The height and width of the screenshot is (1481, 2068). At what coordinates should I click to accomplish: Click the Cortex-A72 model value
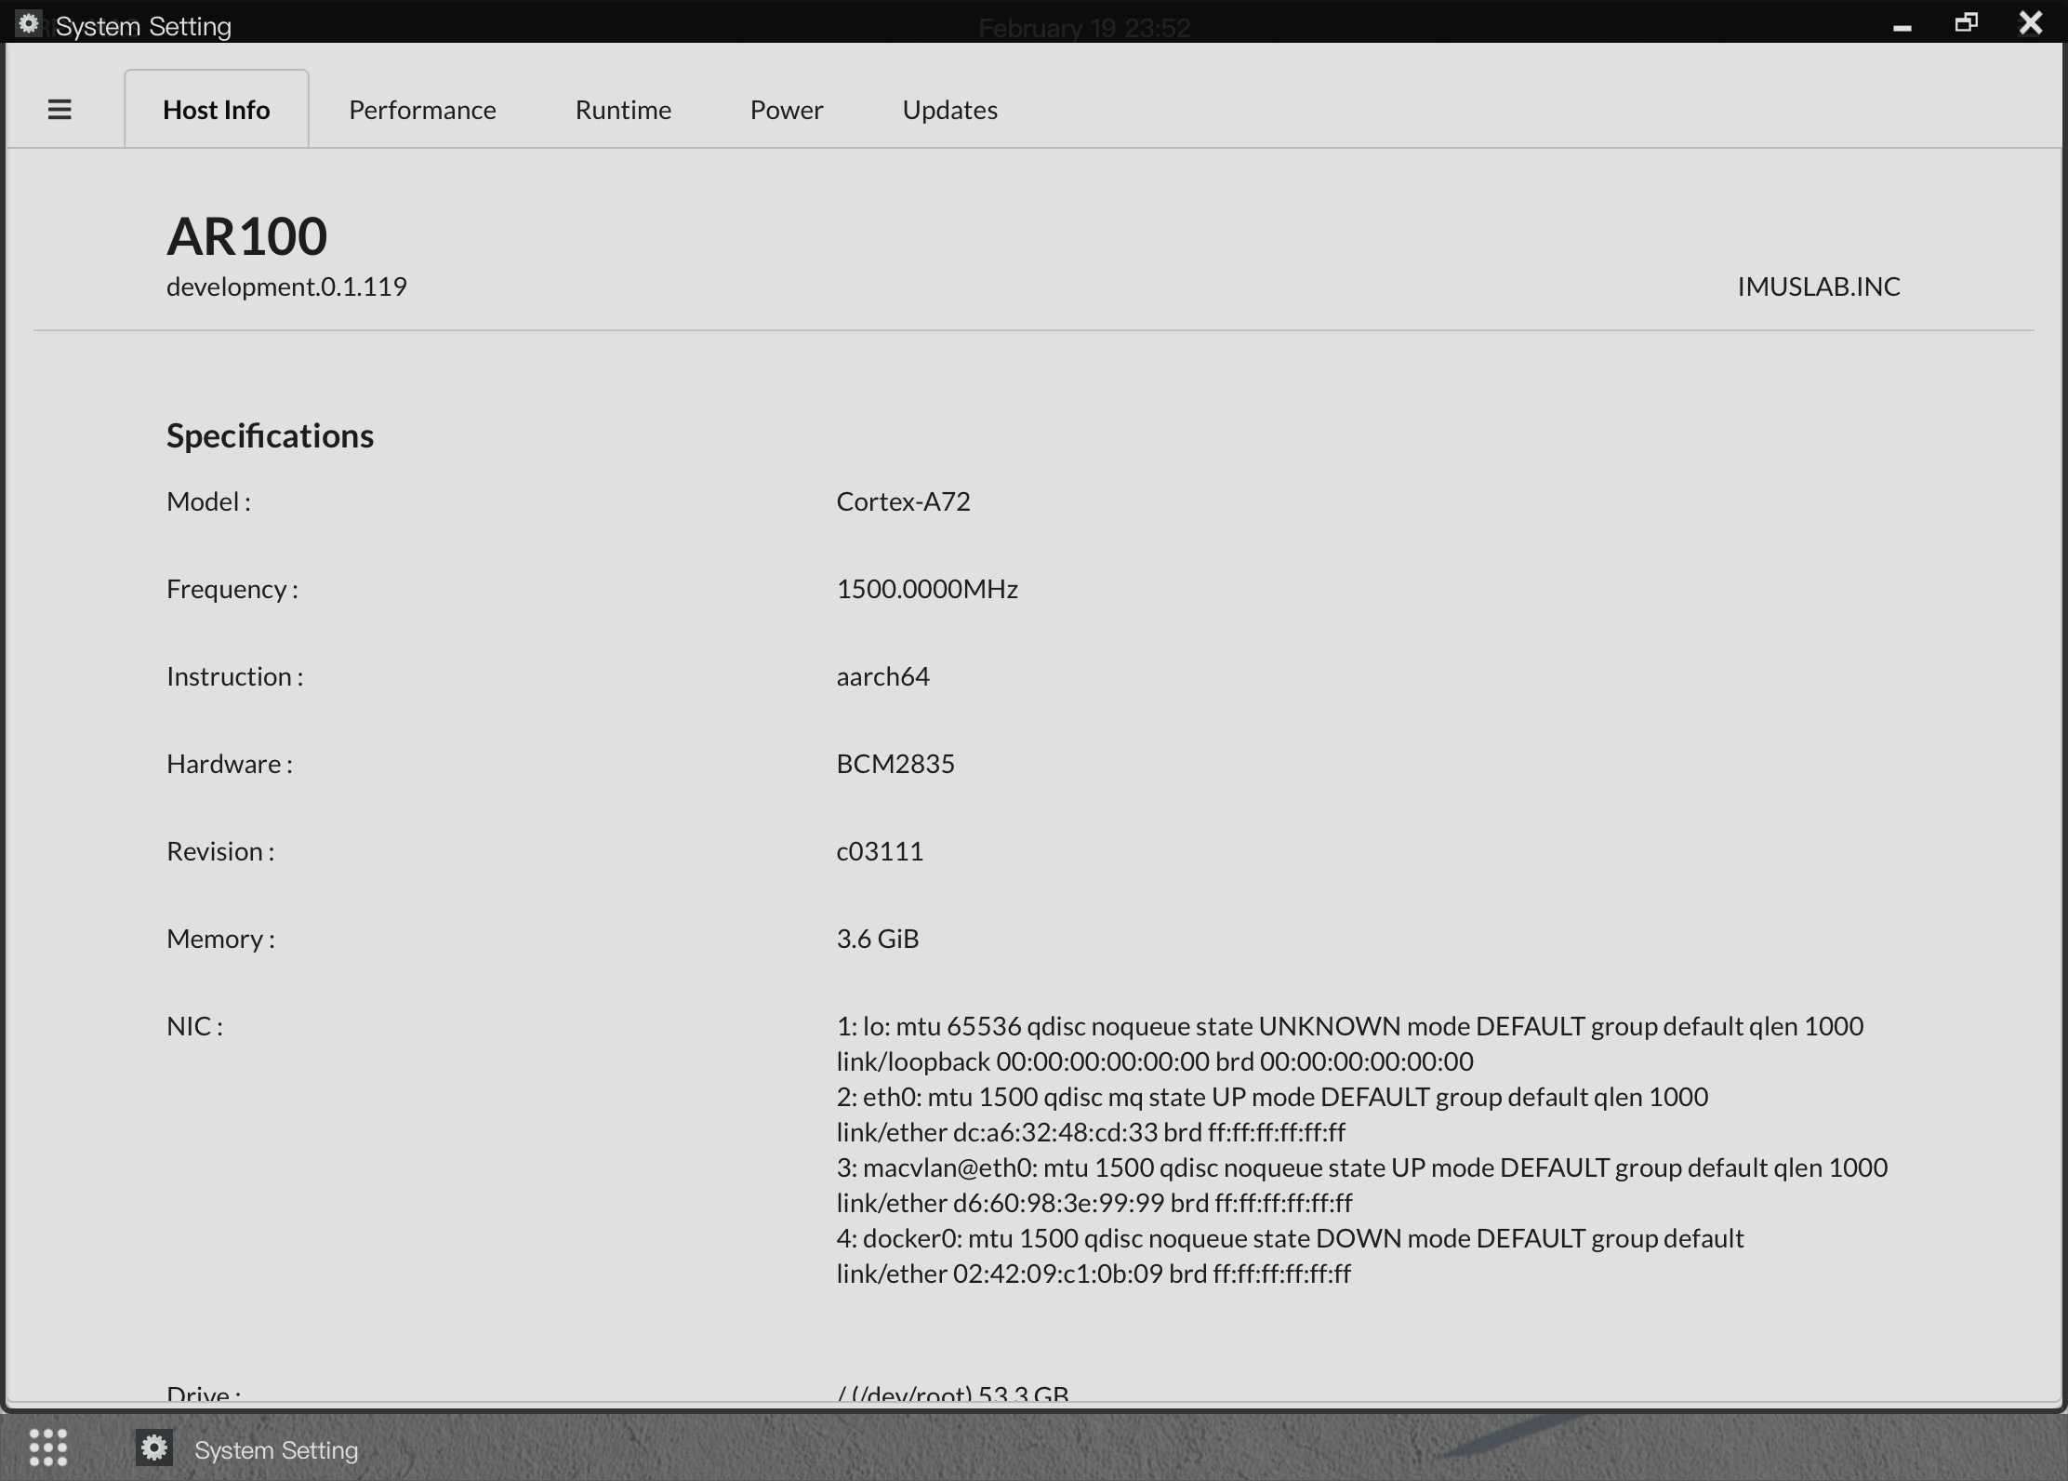(x=903, y=501)
